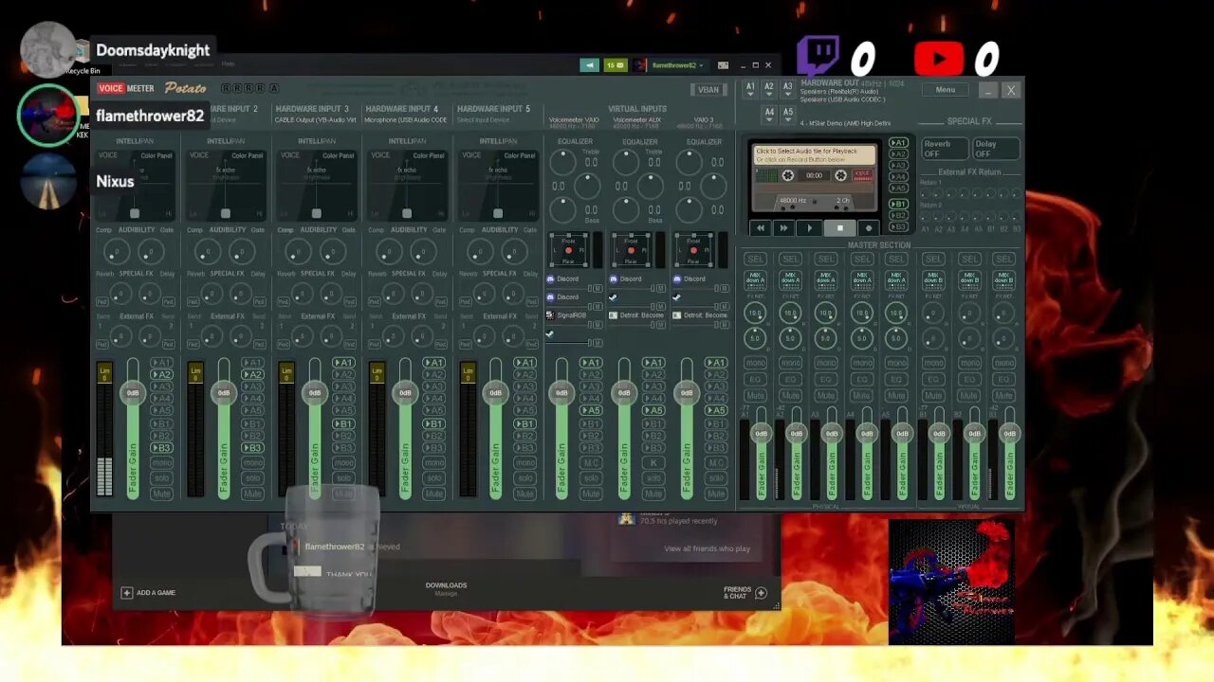The width and height of the screenshot is (1214, 682).
Task: Mute the Hardware Input 4 strip
Action: point(434,494)
